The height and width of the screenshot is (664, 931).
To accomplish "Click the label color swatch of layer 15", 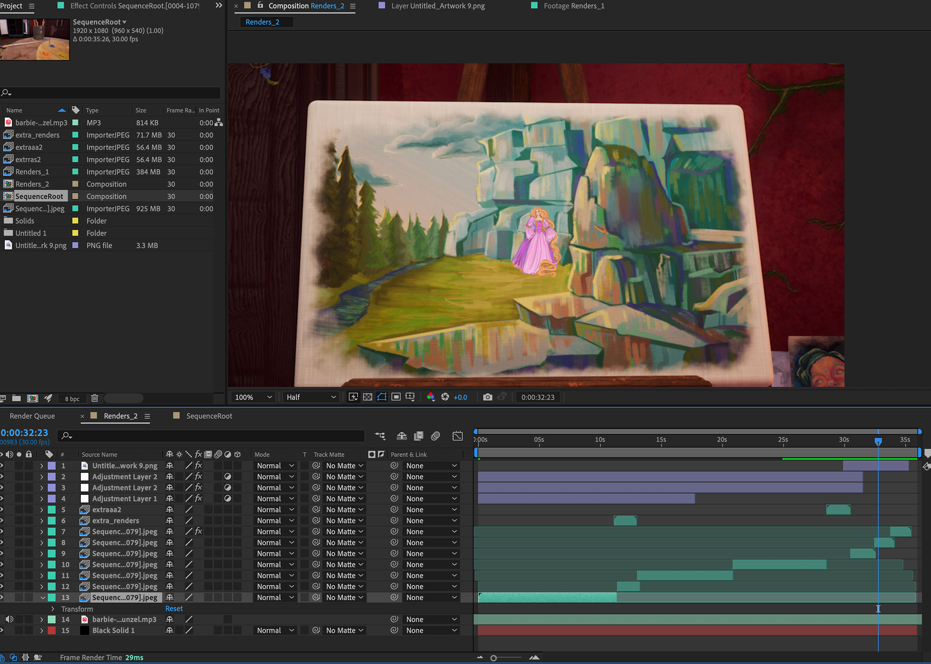I will coord(51,630).
